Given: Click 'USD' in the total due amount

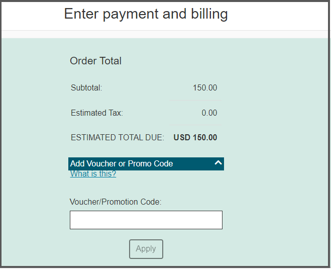Looking at the screenshot, I should (182, 138).
